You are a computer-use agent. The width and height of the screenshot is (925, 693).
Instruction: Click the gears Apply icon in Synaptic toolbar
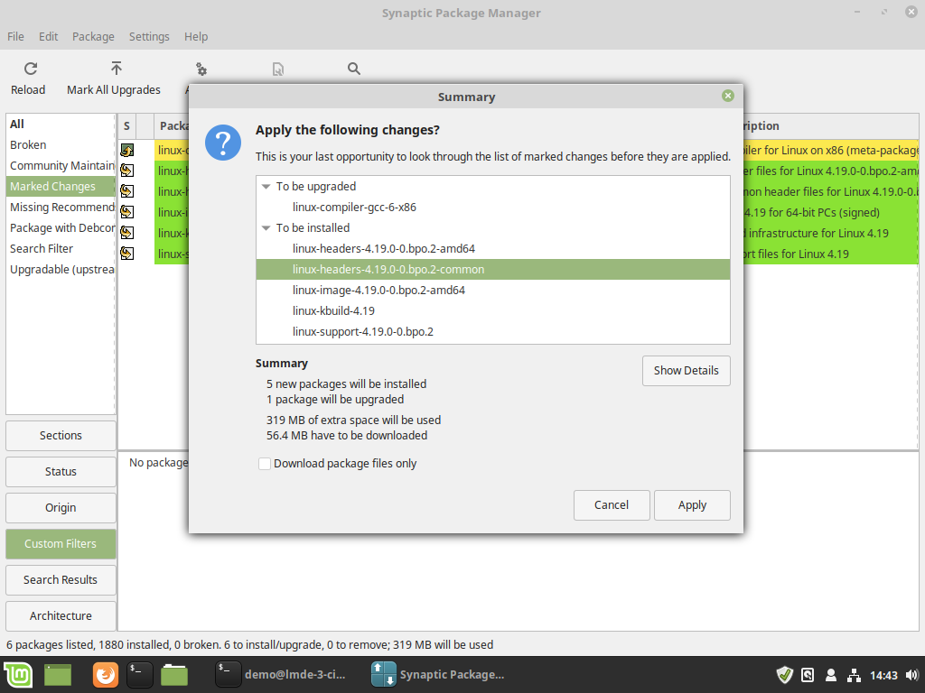click(x=201, y=69)
